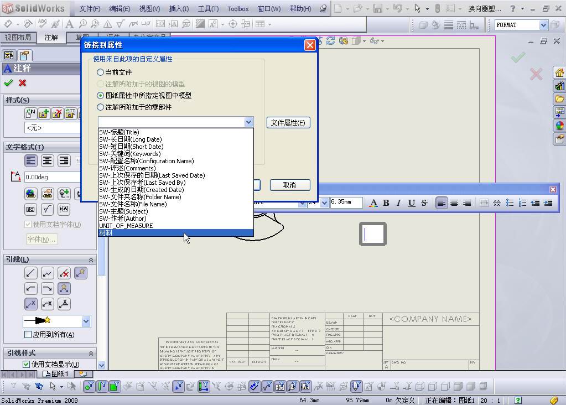The image size is (566, 405).
Task: Click the Save icon dropdown arrow
Action: pos(387,8)
